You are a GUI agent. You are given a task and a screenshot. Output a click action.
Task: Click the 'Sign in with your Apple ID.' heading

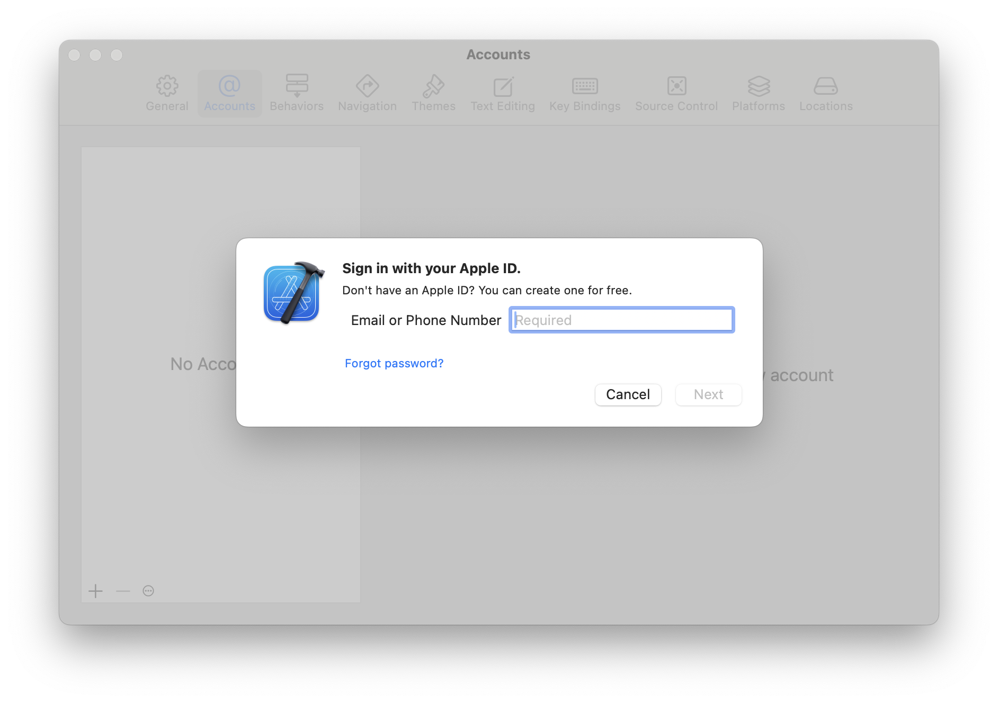tap(431, 268)
